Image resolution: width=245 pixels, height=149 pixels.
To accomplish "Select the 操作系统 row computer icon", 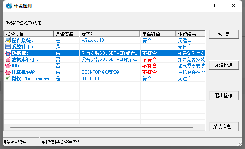I will click(8, 40).
